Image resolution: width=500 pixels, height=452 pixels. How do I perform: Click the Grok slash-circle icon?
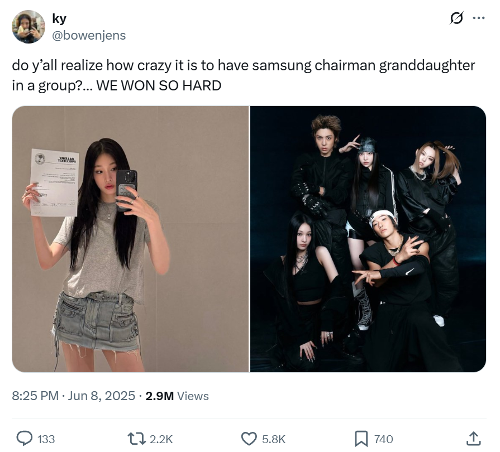click(456, 18)
